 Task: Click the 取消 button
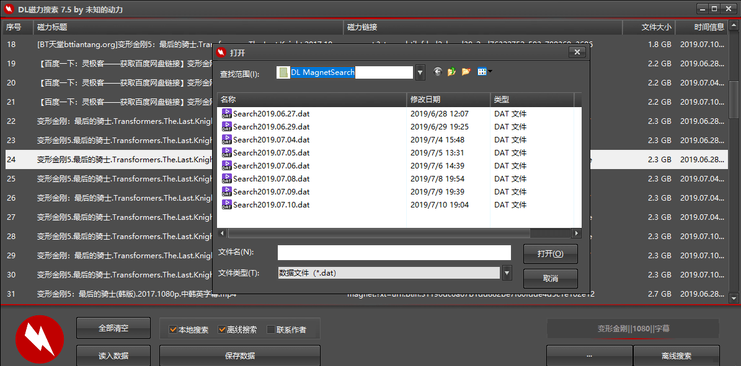(x=551, y=279)
